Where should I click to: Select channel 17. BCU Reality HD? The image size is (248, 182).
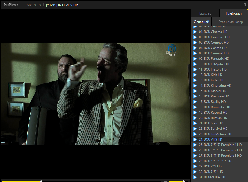220,102
